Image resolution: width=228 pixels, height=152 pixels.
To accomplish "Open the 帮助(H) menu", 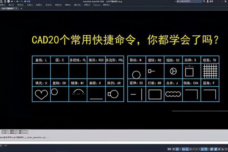I will coord(87,5).
